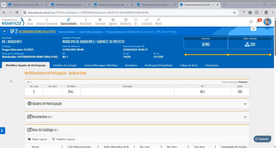
Task: Expand the Quadro de Participação section
Action: point(245,104)
